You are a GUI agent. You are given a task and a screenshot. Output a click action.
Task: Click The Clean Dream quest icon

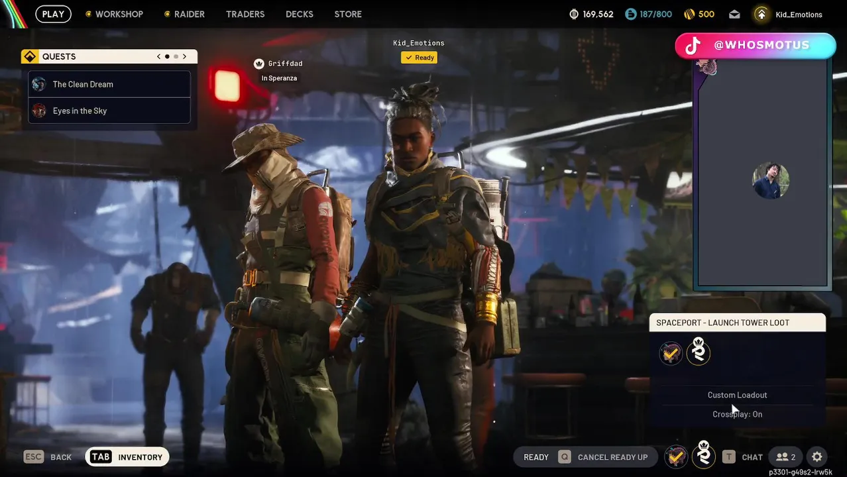39,84
